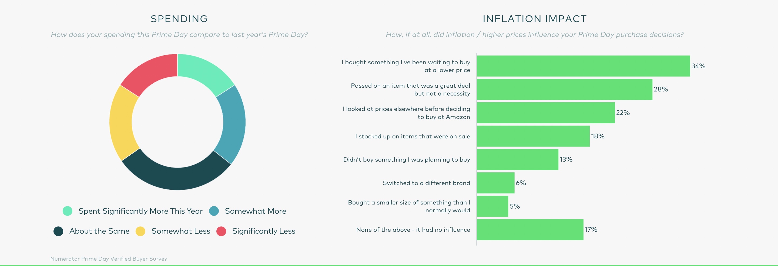Click the 22% 'looked at prices elsewhere' bar
The image size is (778, 266).
click(545, 112)
